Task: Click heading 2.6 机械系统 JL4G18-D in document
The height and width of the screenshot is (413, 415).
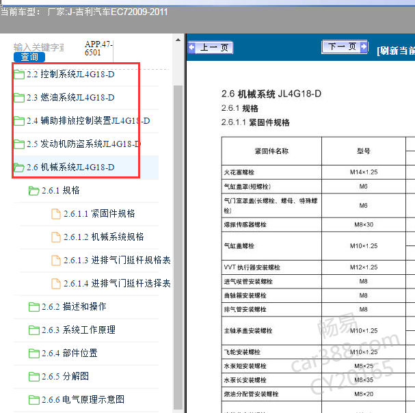Action: pos(271,94)
